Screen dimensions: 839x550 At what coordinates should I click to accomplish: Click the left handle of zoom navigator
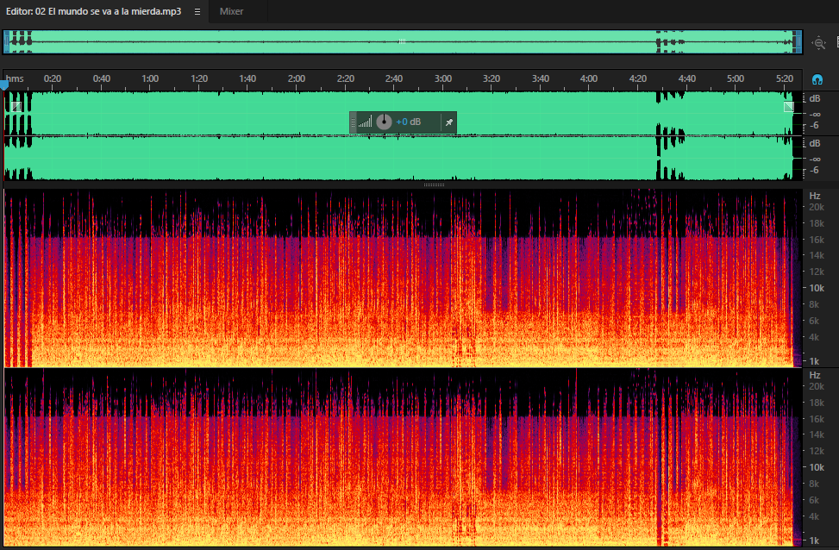point(6,41)
